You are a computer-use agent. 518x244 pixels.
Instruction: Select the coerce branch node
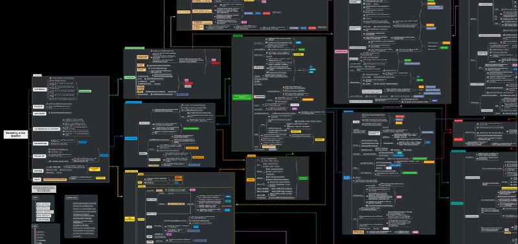click(37, 180)
